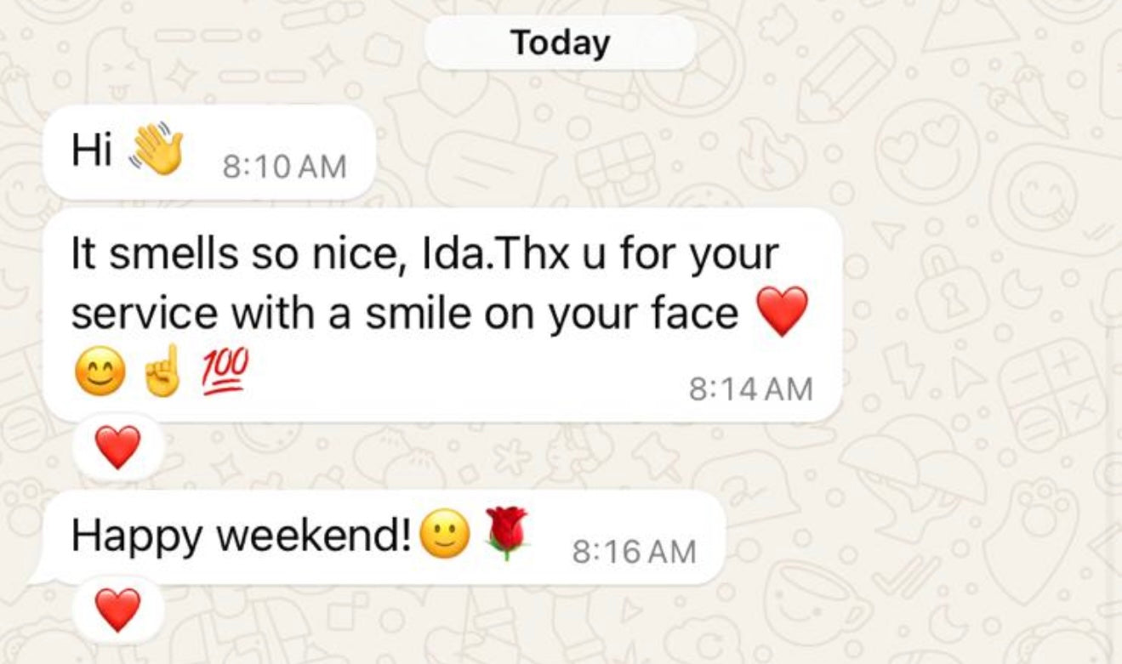This screenshot has width=1122, height=664.
Task: Tap the waving hand emoji
Action: 157,150
